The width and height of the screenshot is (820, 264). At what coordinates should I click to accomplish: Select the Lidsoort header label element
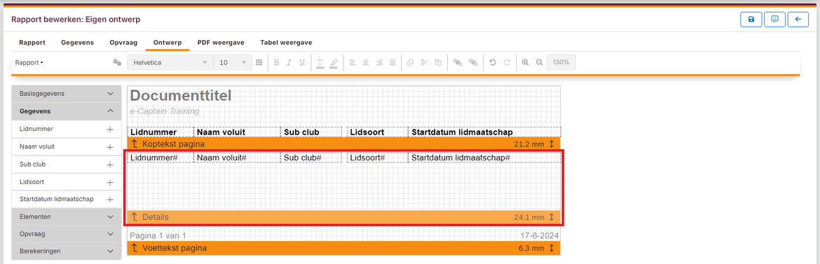[x=377, y=132]
